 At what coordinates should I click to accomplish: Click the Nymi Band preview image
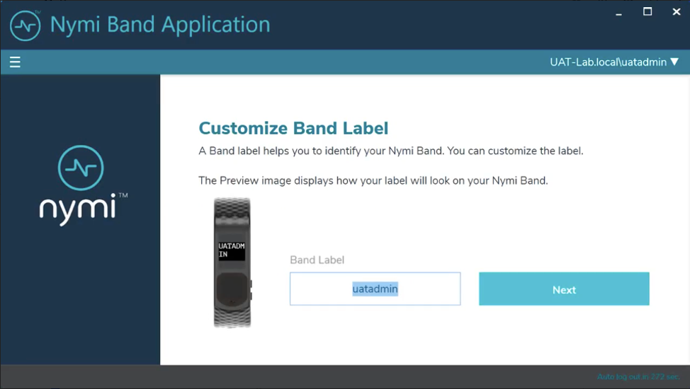(232, 262)
